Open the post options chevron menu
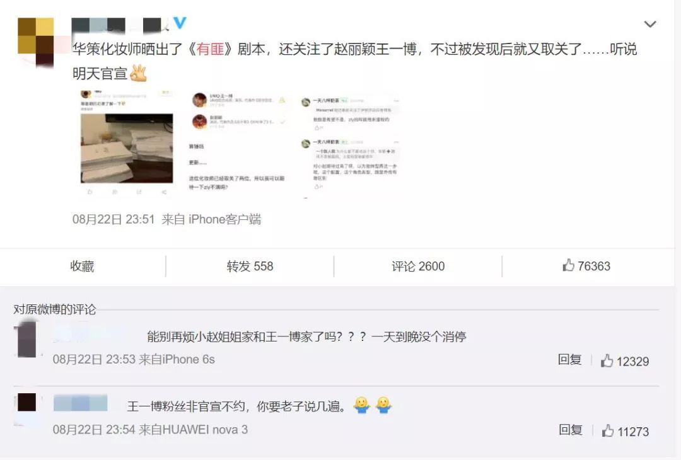Image resolution: width=681 pixels, height=460 pixels. tap(649, 24)
